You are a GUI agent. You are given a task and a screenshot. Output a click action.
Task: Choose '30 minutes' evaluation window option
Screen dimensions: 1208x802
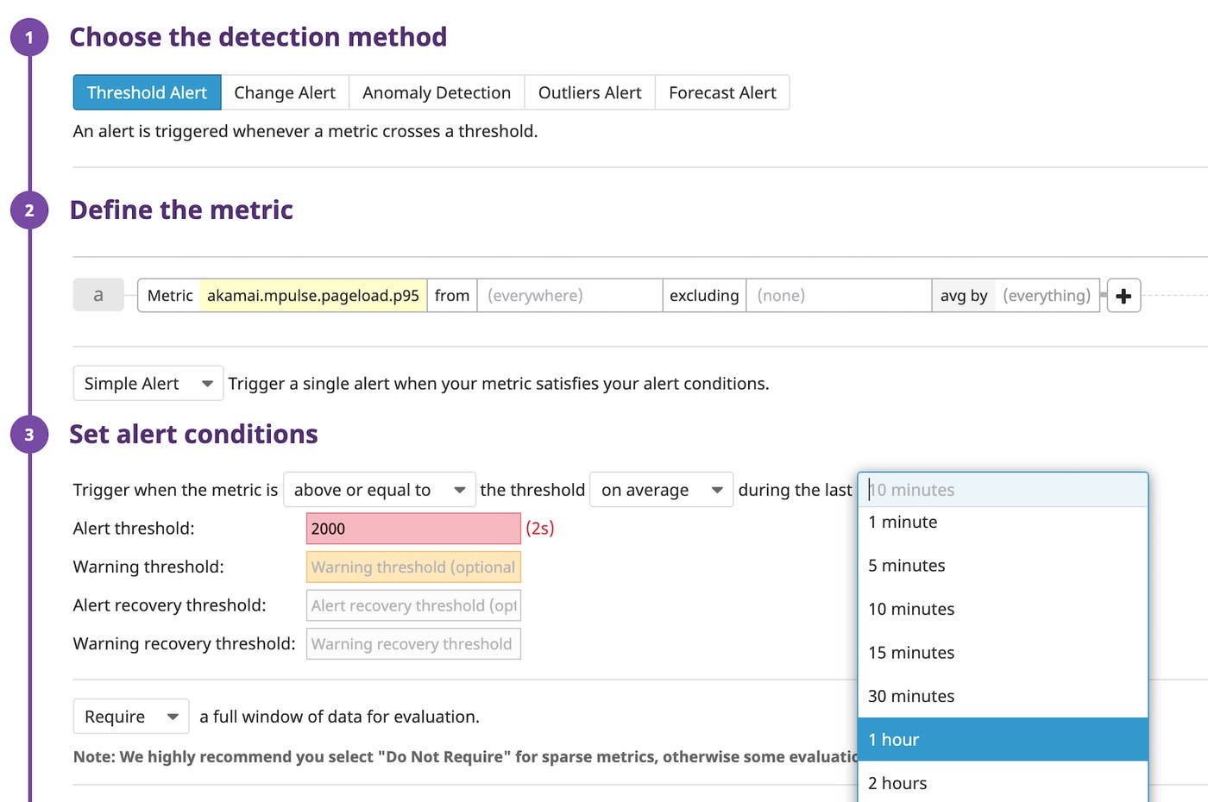pyautogui.click(x=1002, y=696)
